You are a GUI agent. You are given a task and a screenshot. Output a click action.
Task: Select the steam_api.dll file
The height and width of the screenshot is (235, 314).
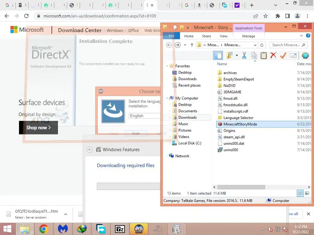click(x=234, y=137)
